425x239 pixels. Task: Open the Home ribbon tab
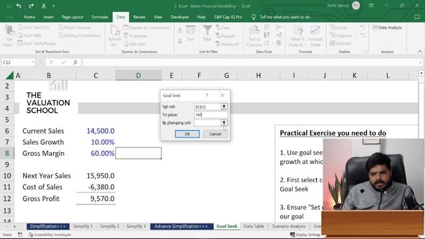pos(29,17)
